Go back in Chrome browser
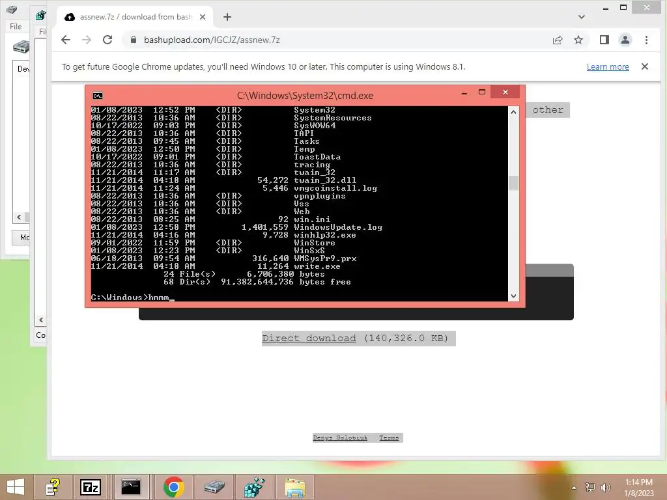Viewport: 667px width, 500px height. coord(66,40)
